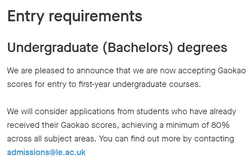252x168 pixels.
Task: Click the Entry requirements heading
Action: [x=75, y=16]
